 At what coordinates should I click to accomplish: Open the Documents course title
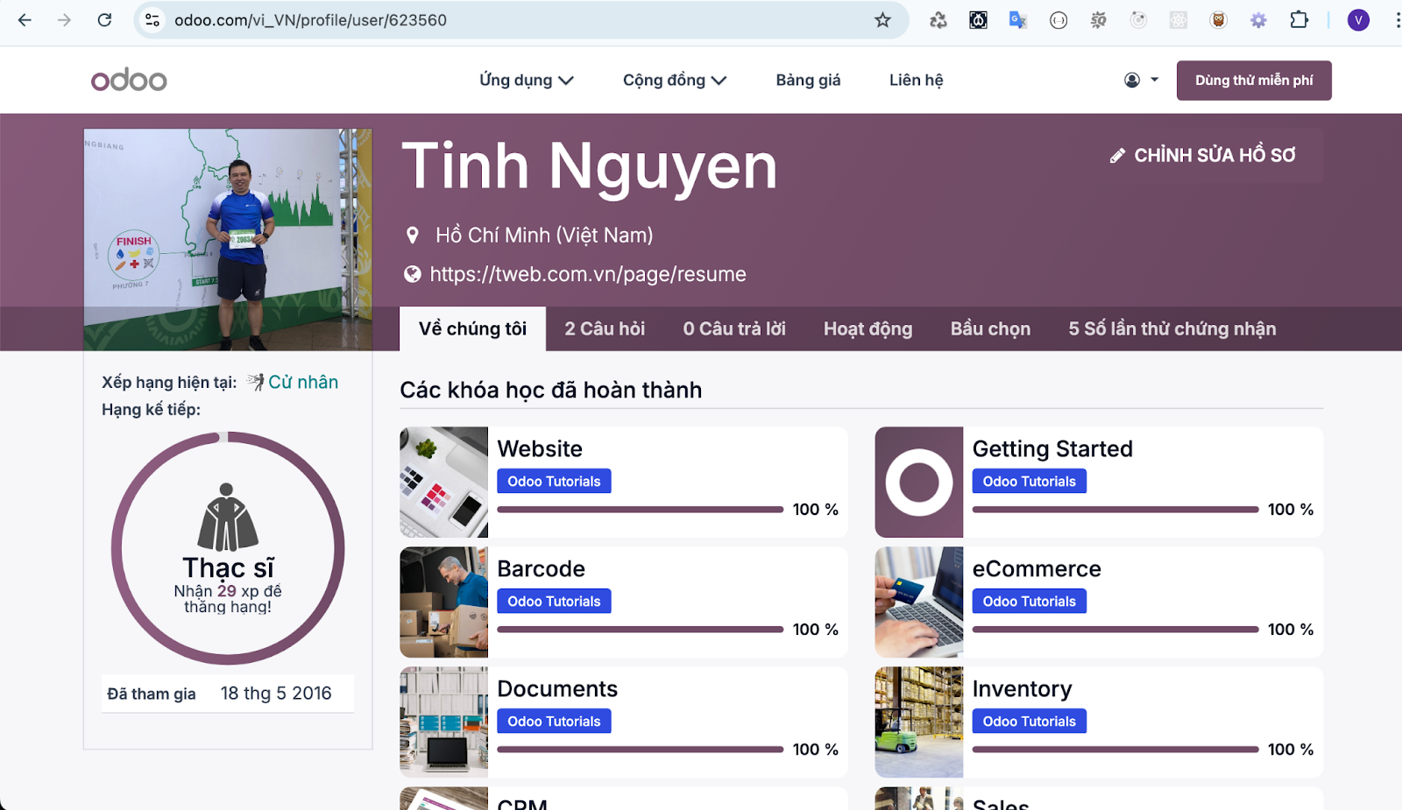(x=557, y=688)
